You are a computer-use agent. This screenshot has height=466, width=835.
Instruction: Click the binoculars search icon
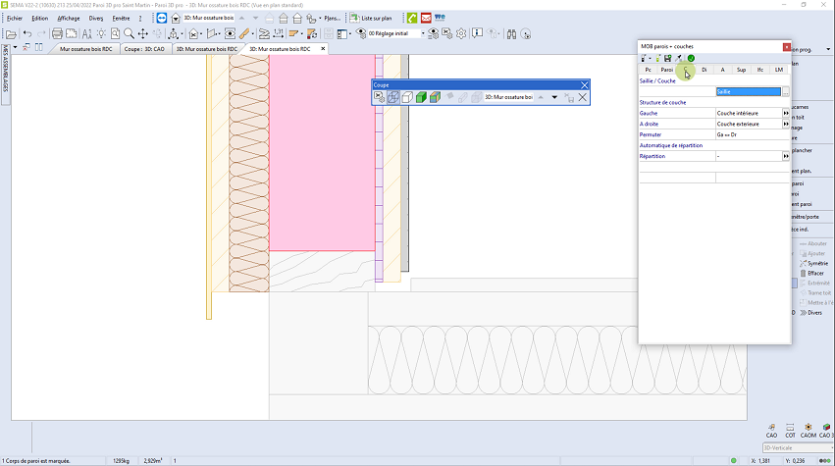(x=511, y=33)
